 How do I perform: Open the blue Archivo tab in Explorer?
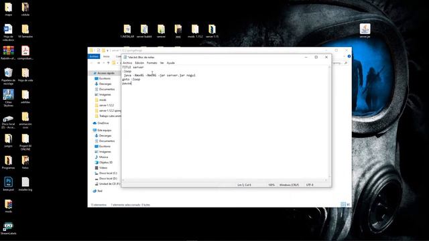[x=94, y=56]
